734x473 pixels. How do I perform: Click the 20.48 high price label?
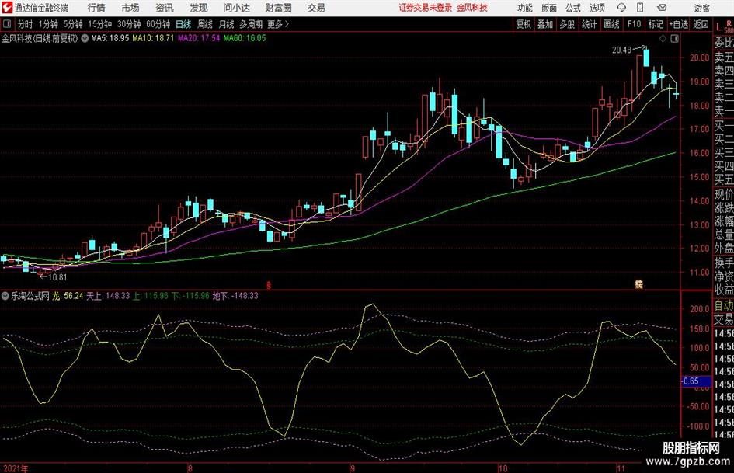pos(621,50)
